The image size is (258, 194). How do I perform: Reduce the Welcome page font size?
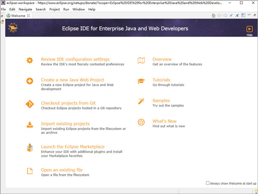point(231,15)
